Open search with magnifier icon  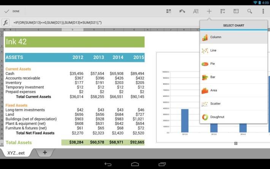pos(250,11)
